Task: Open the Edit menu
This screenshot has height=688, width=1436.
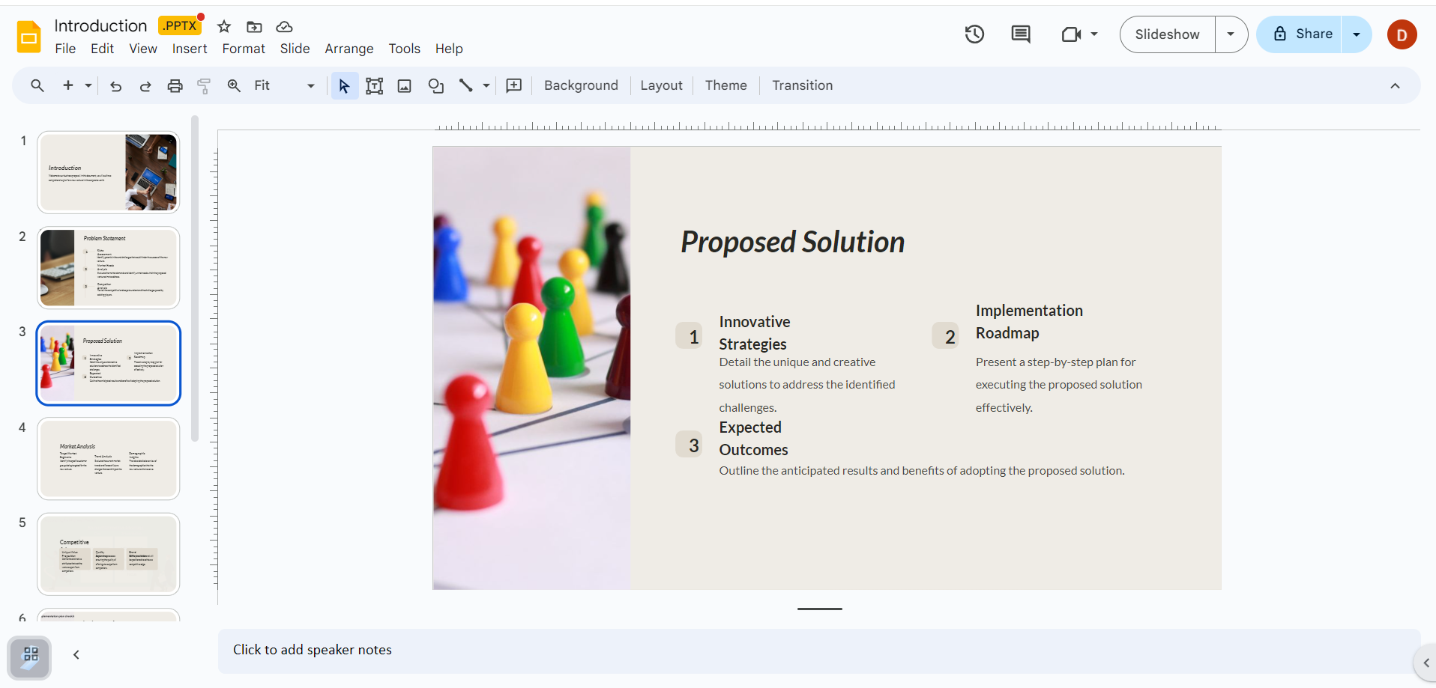Action: (x=102, y=49)
